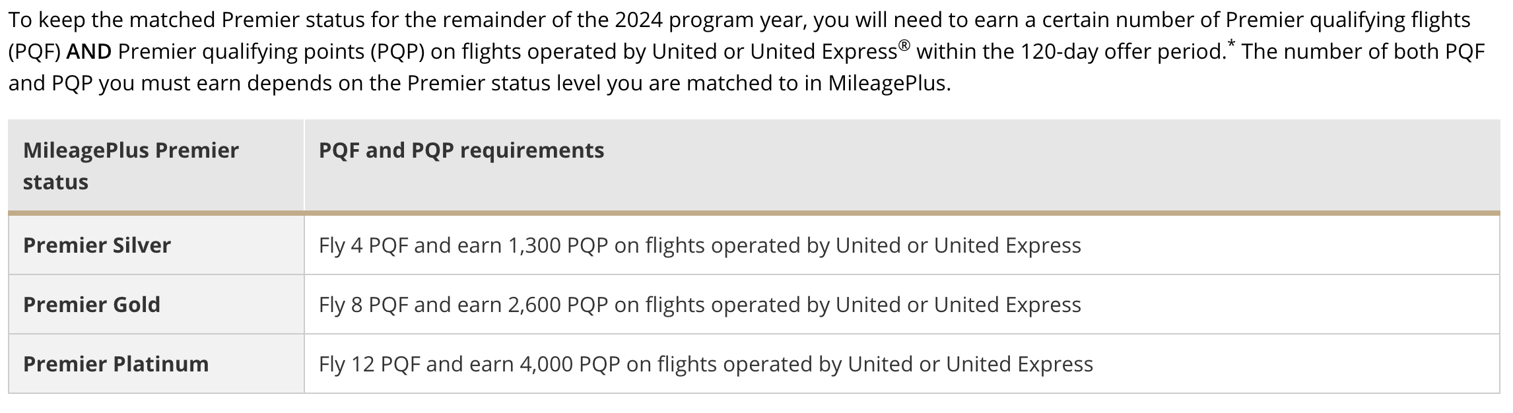
Task: Select the Premier Platinum row label
Action: (116, 364)
